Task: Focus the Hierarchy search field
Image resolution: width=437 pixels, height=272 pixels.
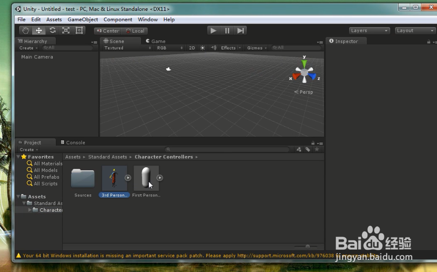Action: 68,48
